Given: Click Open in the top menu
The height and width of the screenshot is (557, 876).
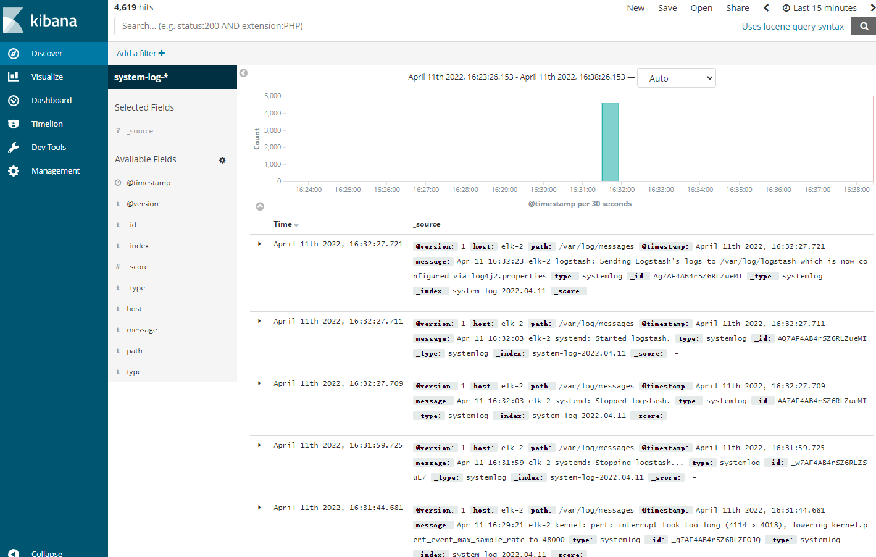Looking at the screenshot, I should tap(701, 8).
